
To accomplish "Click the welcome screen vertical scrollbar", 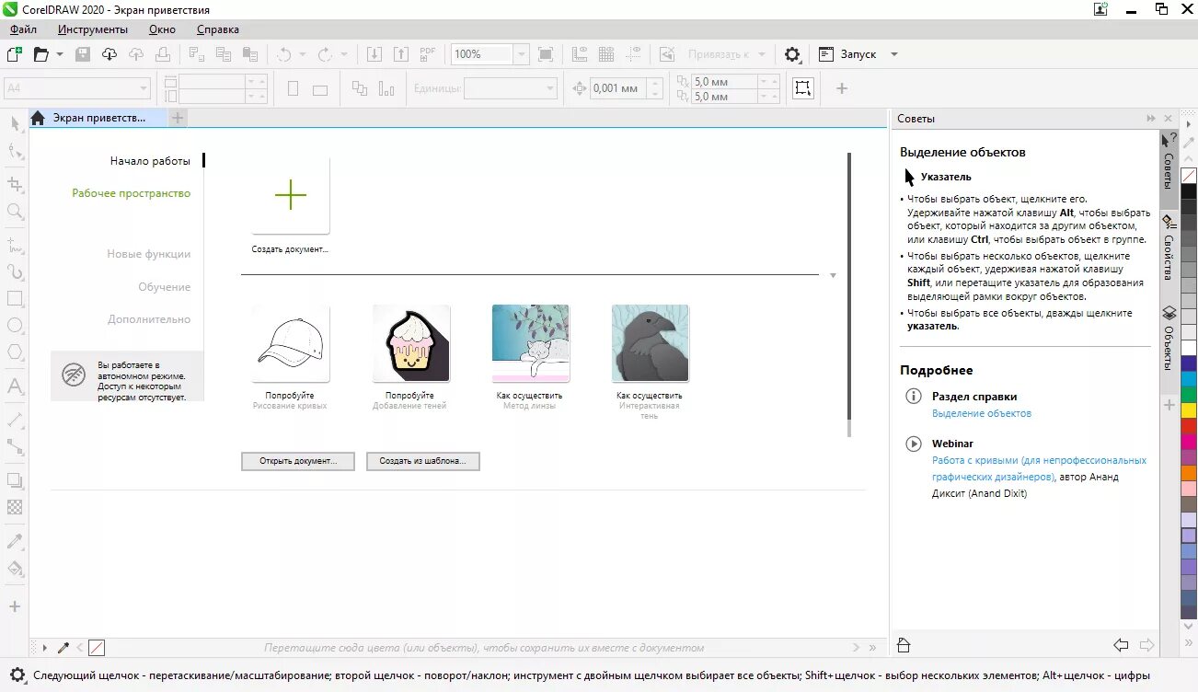I will coord(848,294).
